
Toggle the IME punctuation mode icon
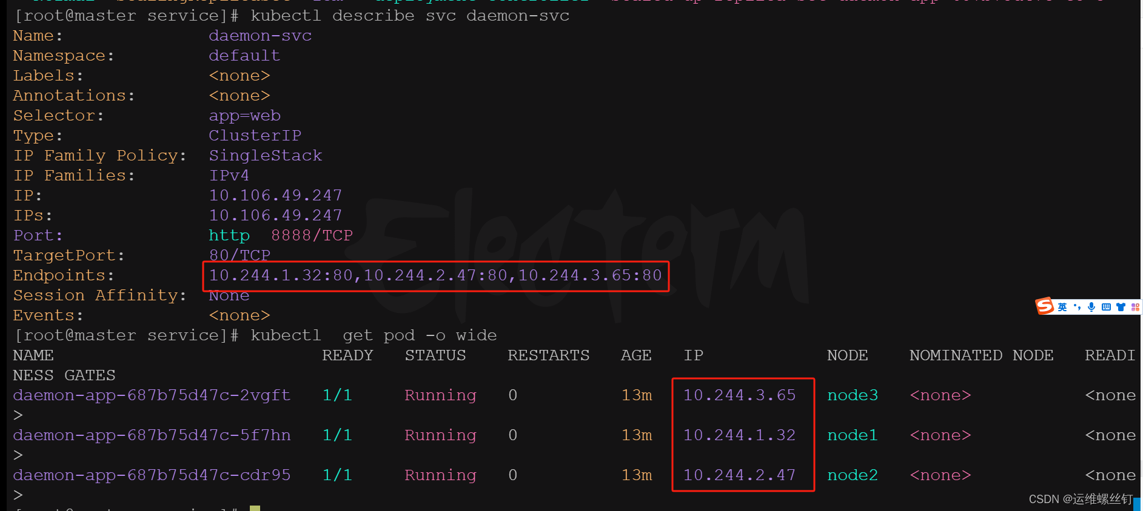(x=1077, y=307)
